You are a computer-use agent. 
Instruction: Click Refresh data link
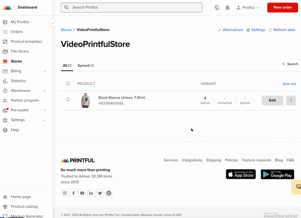(282, 30)
